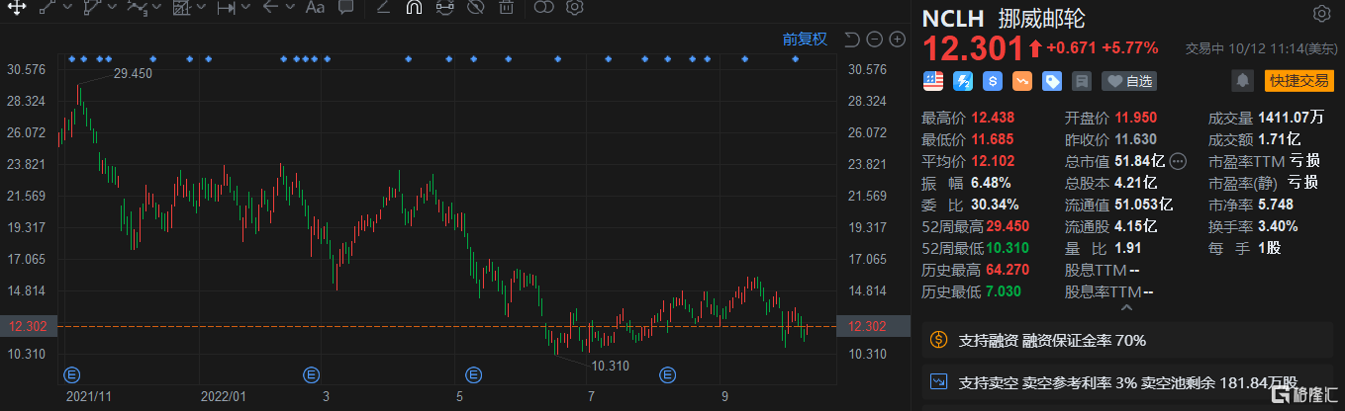This screenshot has height=411, width=1345.
Task: Click left axis current price tag 12.302
Action: 27,326
